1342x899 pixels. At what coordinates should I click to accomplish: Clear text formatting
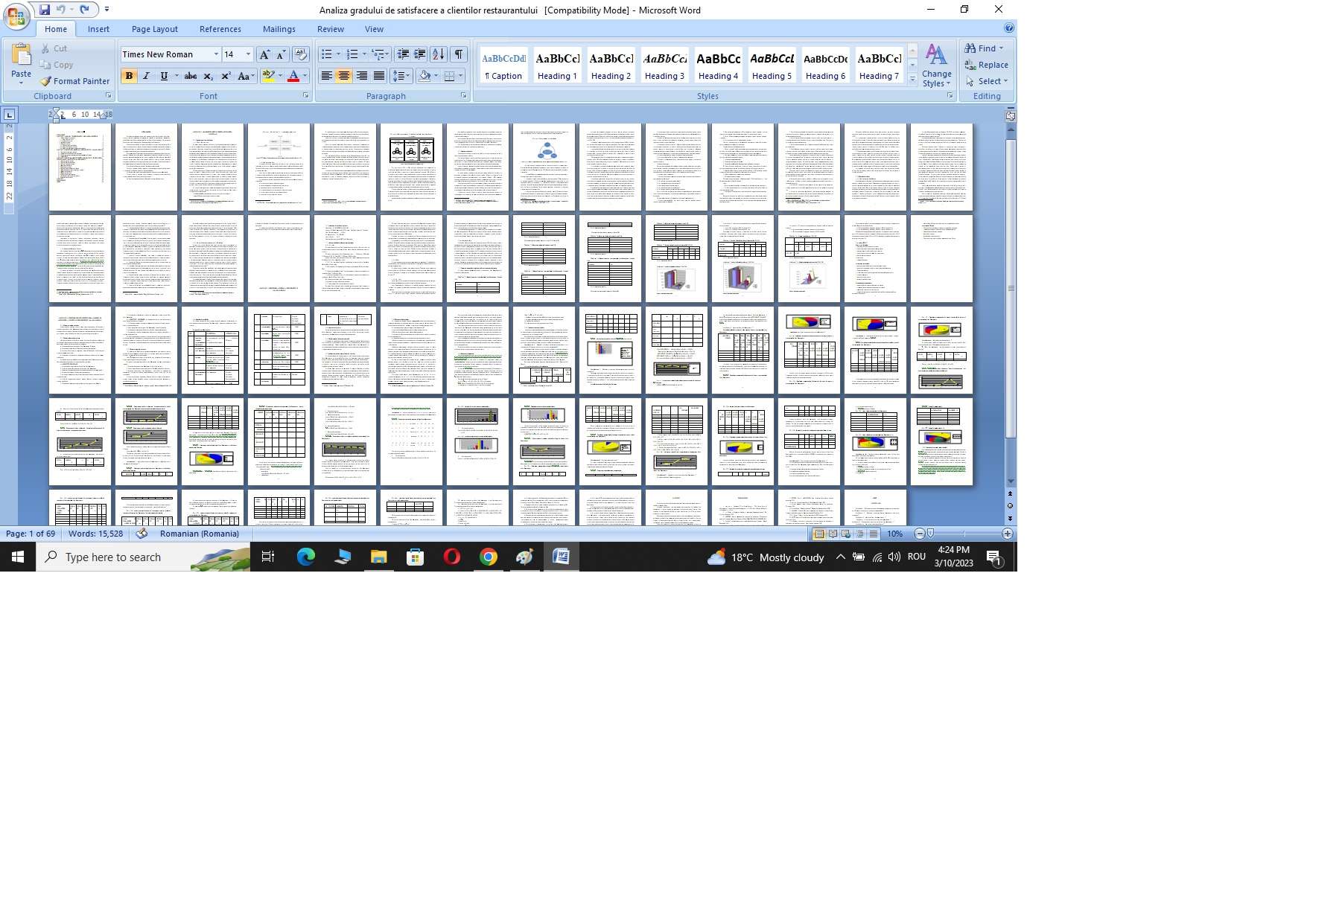301,54
